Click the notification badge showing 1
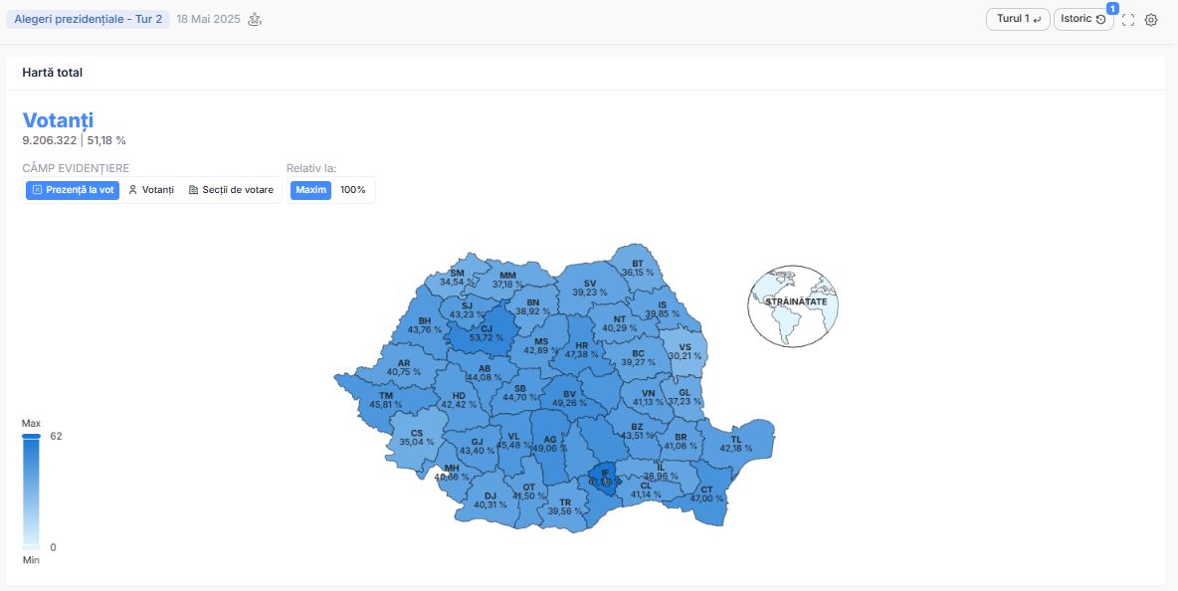The image size is (1178, 591). 1112,8
